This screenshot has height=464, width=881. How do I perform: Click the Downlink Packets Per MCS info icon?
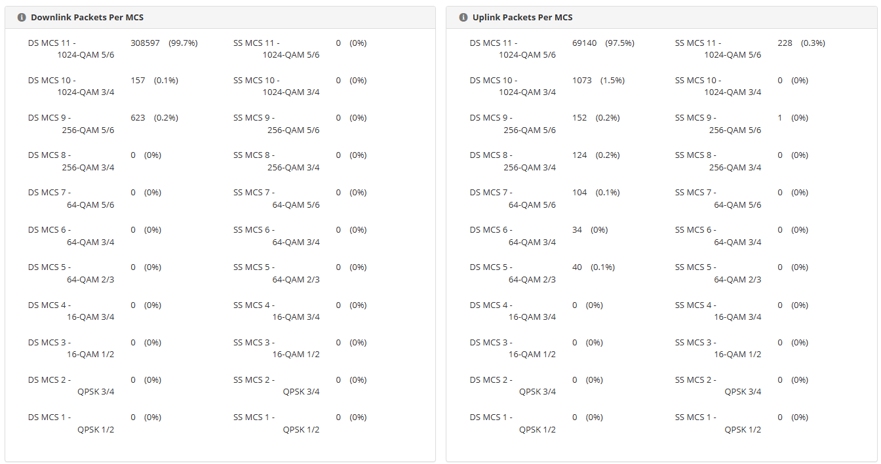pos(22,18)
